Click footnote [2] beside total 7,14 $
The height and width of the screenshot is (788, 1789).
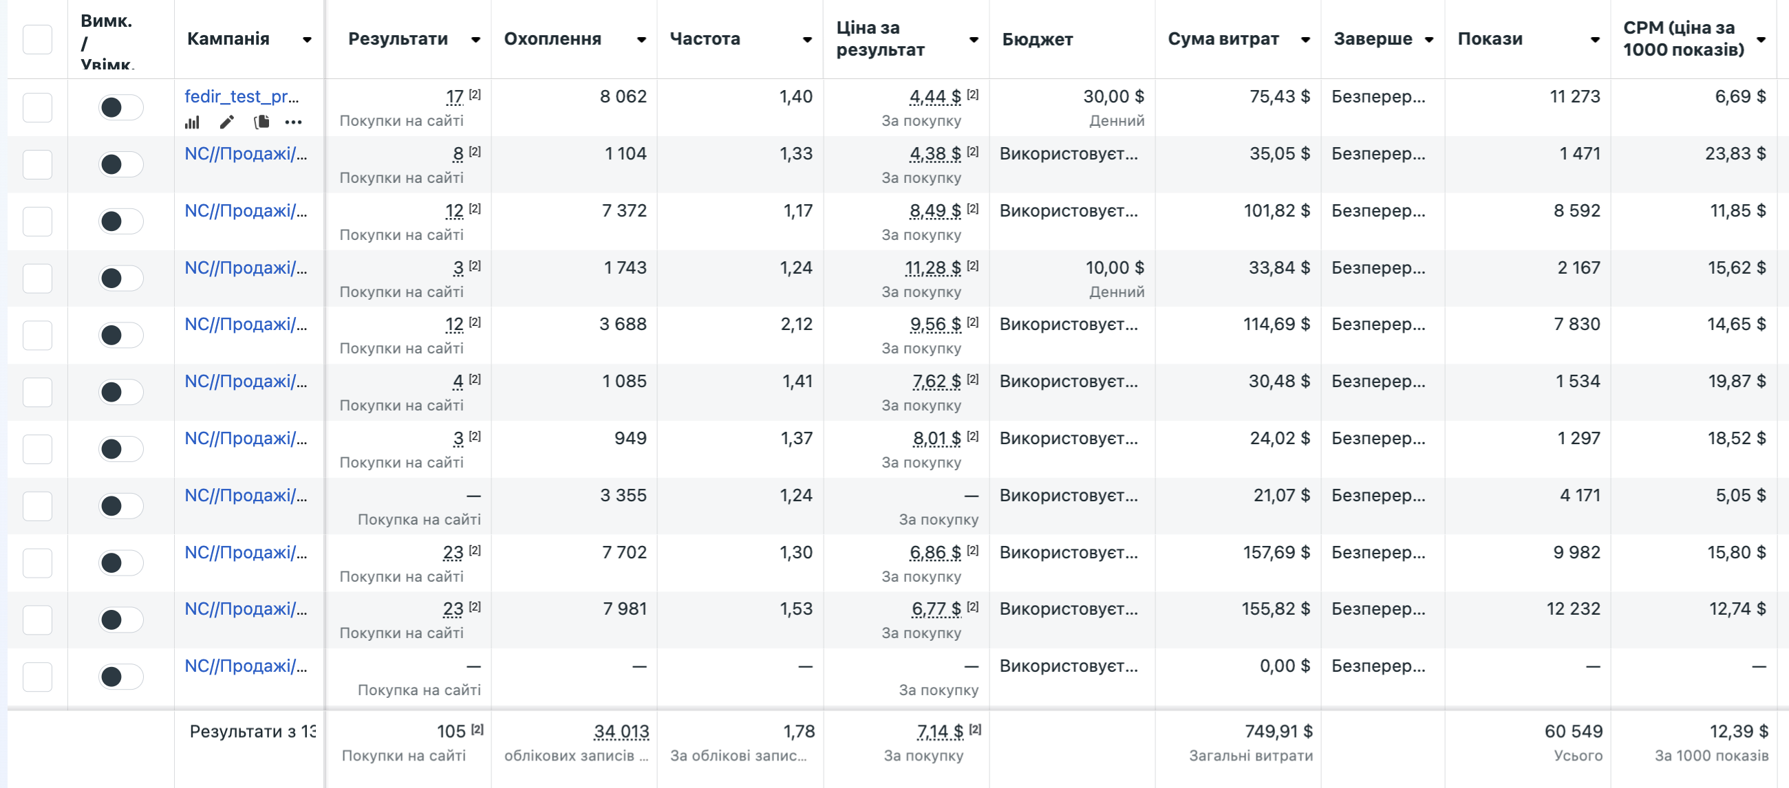click(975, 729)
